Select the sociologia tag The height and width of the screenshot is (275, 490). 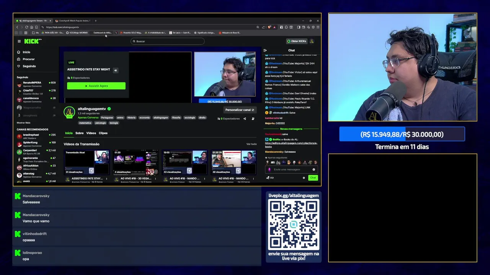click(x=189, y=118)
